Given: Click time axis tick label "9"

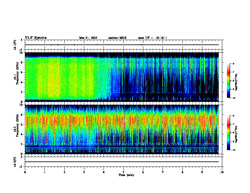Looking at the screenshot, I should [202, 172].
